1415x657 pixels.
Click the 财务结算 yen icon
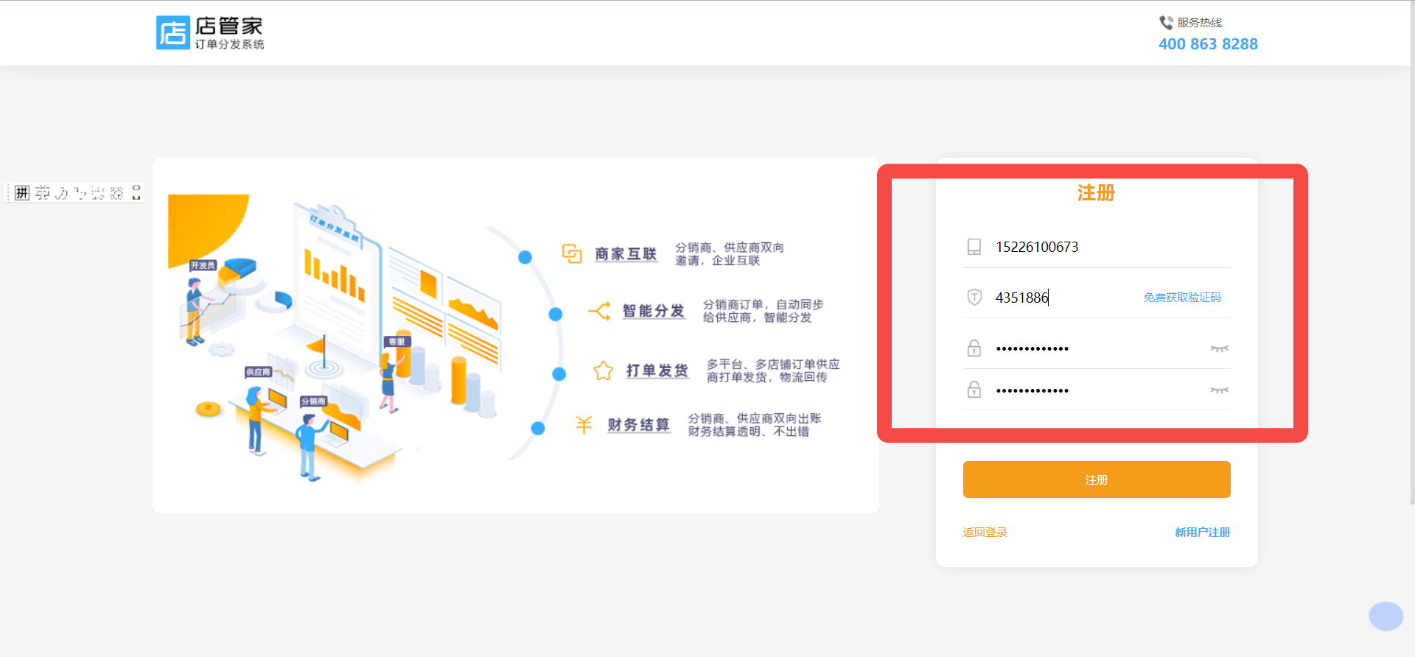click(x=584, y=424)
